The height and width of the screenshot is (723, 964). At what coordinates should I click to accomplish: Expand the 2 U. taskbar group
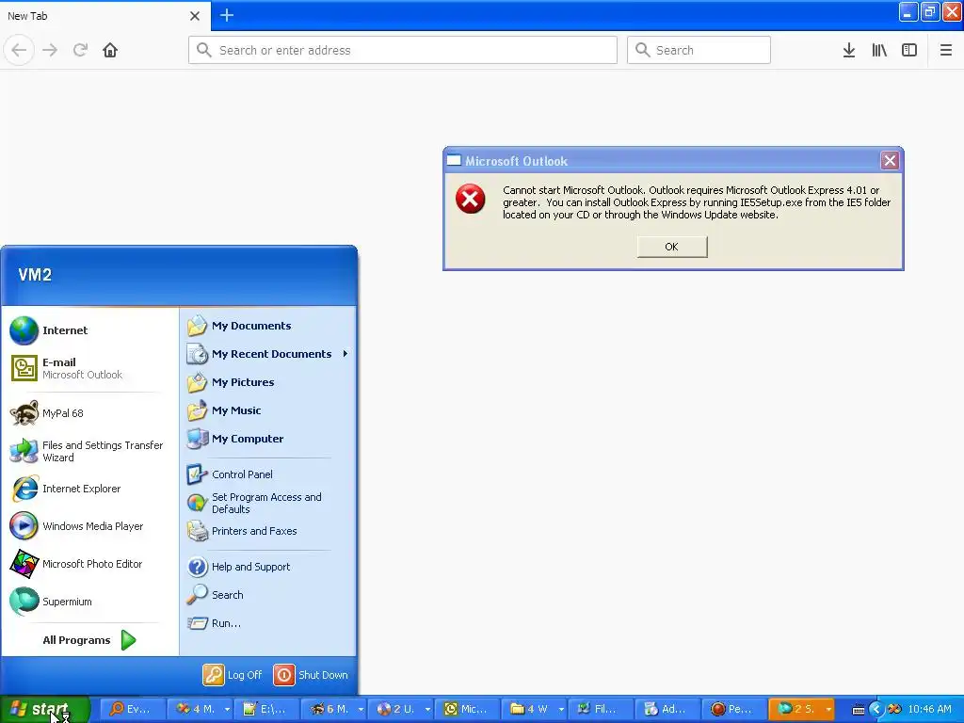(401, 709)
